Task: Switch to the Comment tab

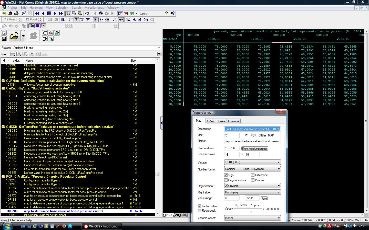Action: [x=234, y=121]
